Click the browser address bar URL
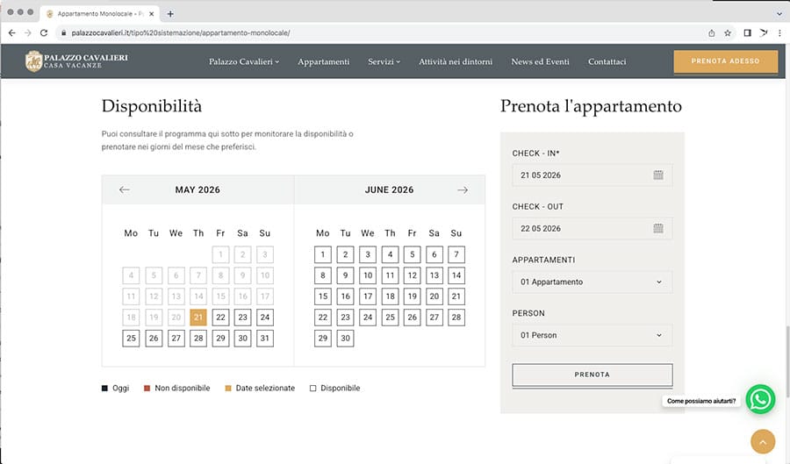The width and height of the screenshot is (790, 464). click(x=180, y=32)
